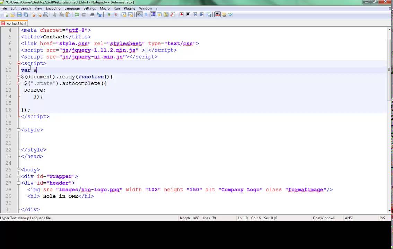Open the Plugins menu
The image size is (393, 249).
129,8
